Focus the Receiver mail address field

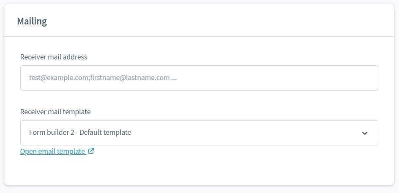[x=199, y=78]
